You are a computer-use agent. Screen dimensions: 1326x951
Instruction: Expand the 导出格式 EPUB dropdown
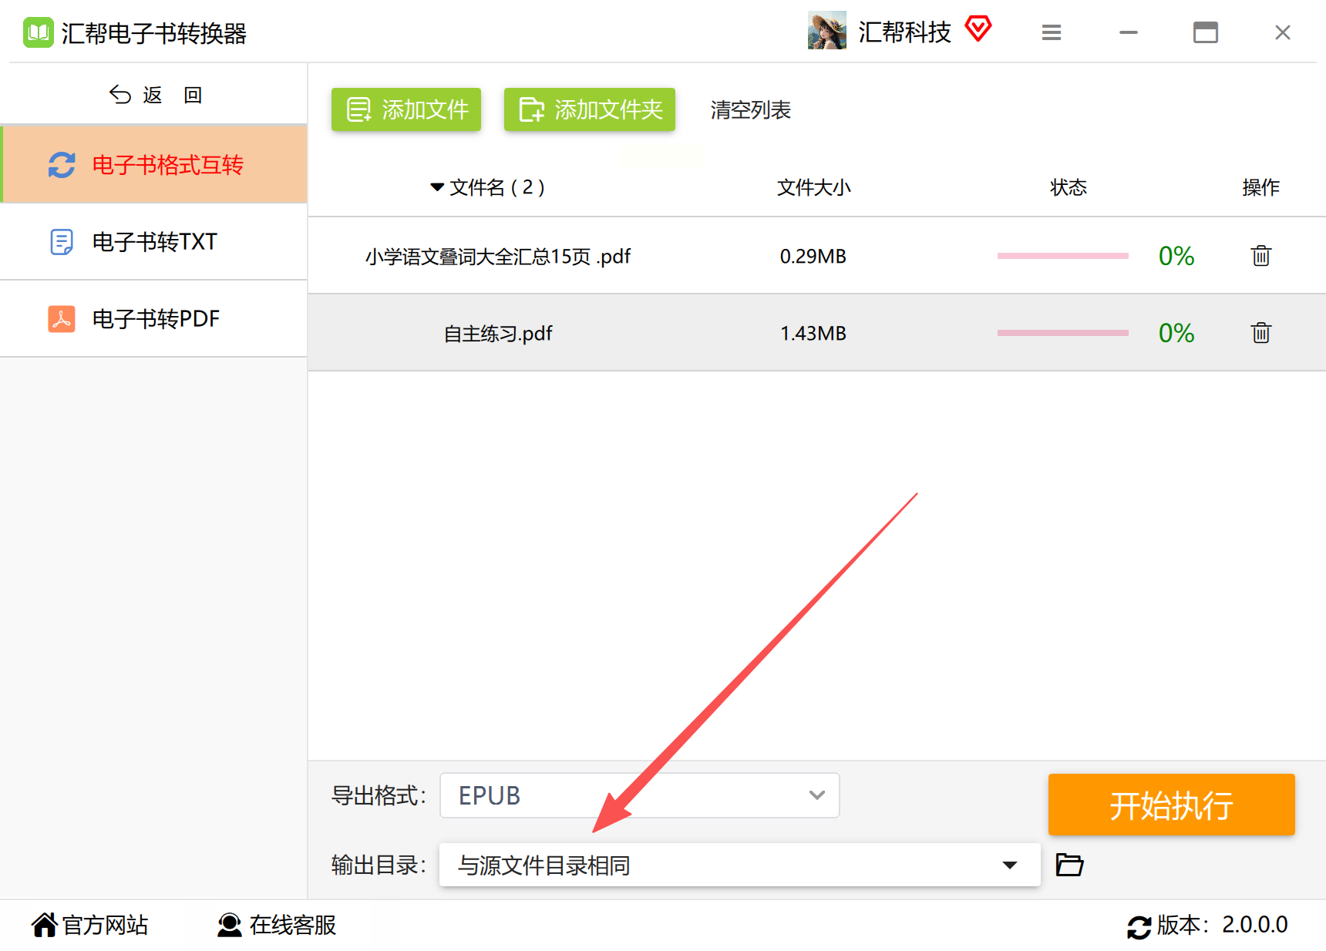639,795
